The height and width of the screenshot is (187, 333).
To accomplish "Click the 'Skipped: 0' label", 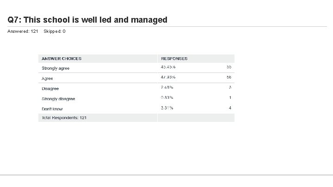I will 54,31.
